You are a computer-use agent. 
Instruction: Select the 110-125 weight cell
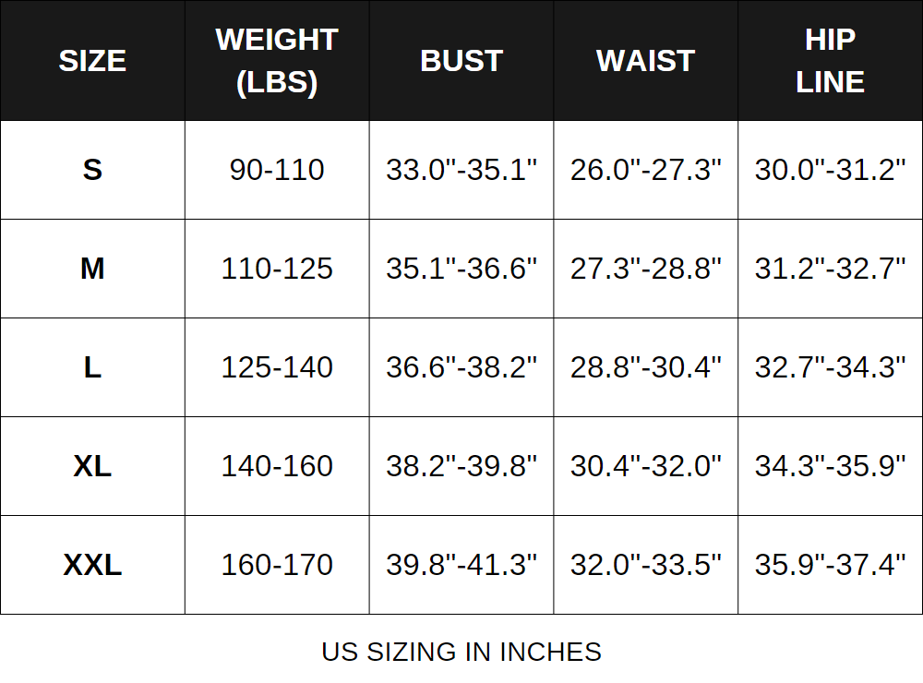[277, 269]
